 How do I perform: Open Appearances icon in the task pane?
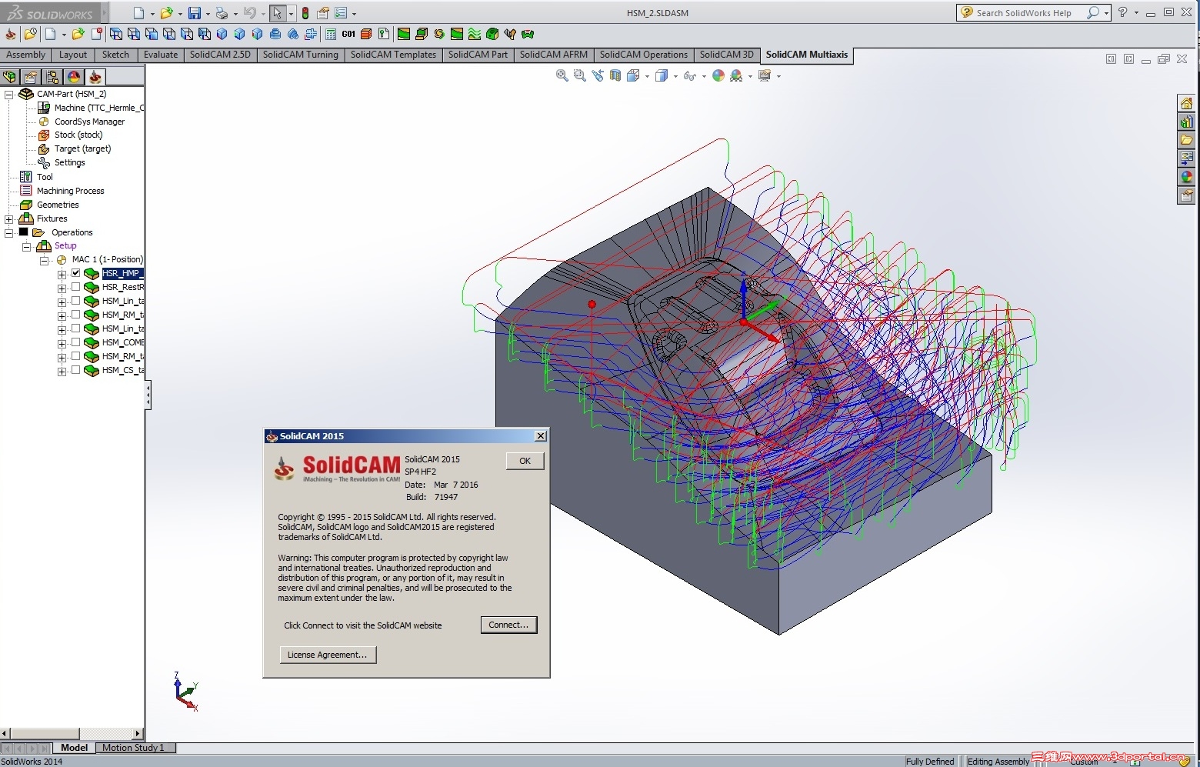tap(1186, 177)
